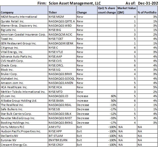Click the 'NASDAQGS:WBD' ticker cell
Image resolution: width=158 pixels, height=147 pixels.
62,26
